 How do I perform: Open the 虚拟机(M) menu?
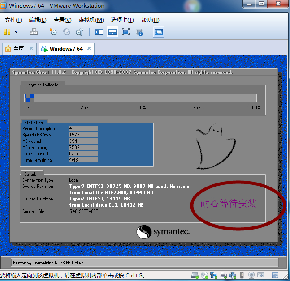click(91, 20)
